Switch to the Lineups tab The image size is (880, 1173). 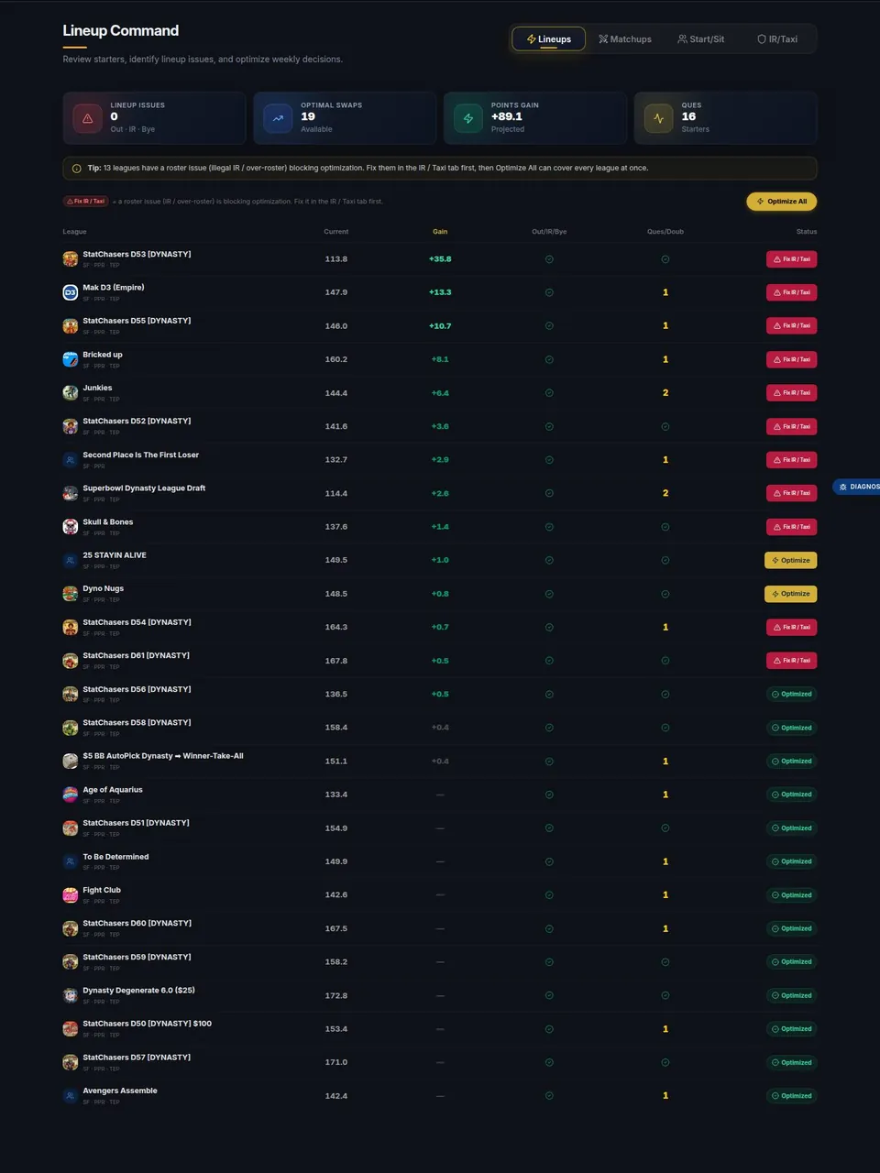548,38
